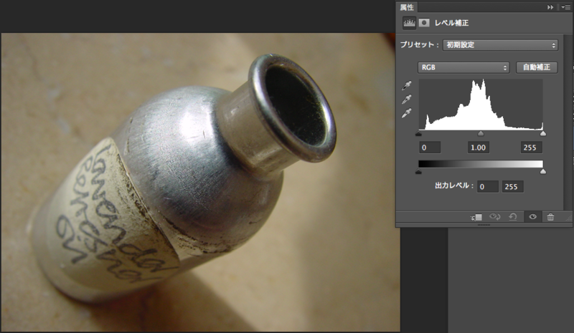Image resolution: width=574 pixels, height=333 pixels.
Task: Delete adjustment layer trash icon
Action: pos(550,217)
